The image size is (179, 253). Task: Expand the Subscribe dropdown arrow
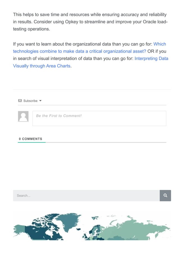pos(40,101)
